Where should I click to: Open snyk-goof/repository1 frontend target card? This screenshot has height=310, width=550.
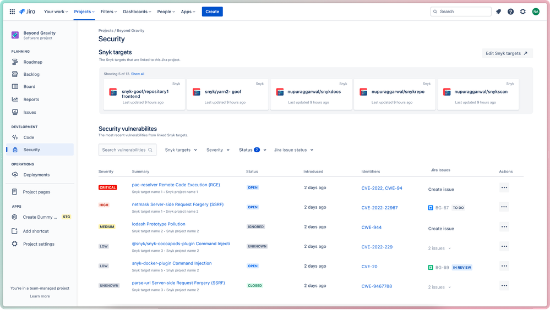tap(144, 95)
